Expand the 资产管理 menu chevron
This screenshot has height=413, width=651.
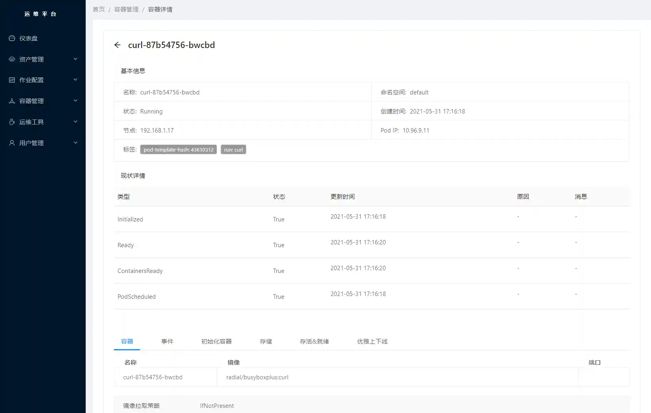tap(75, 59)
